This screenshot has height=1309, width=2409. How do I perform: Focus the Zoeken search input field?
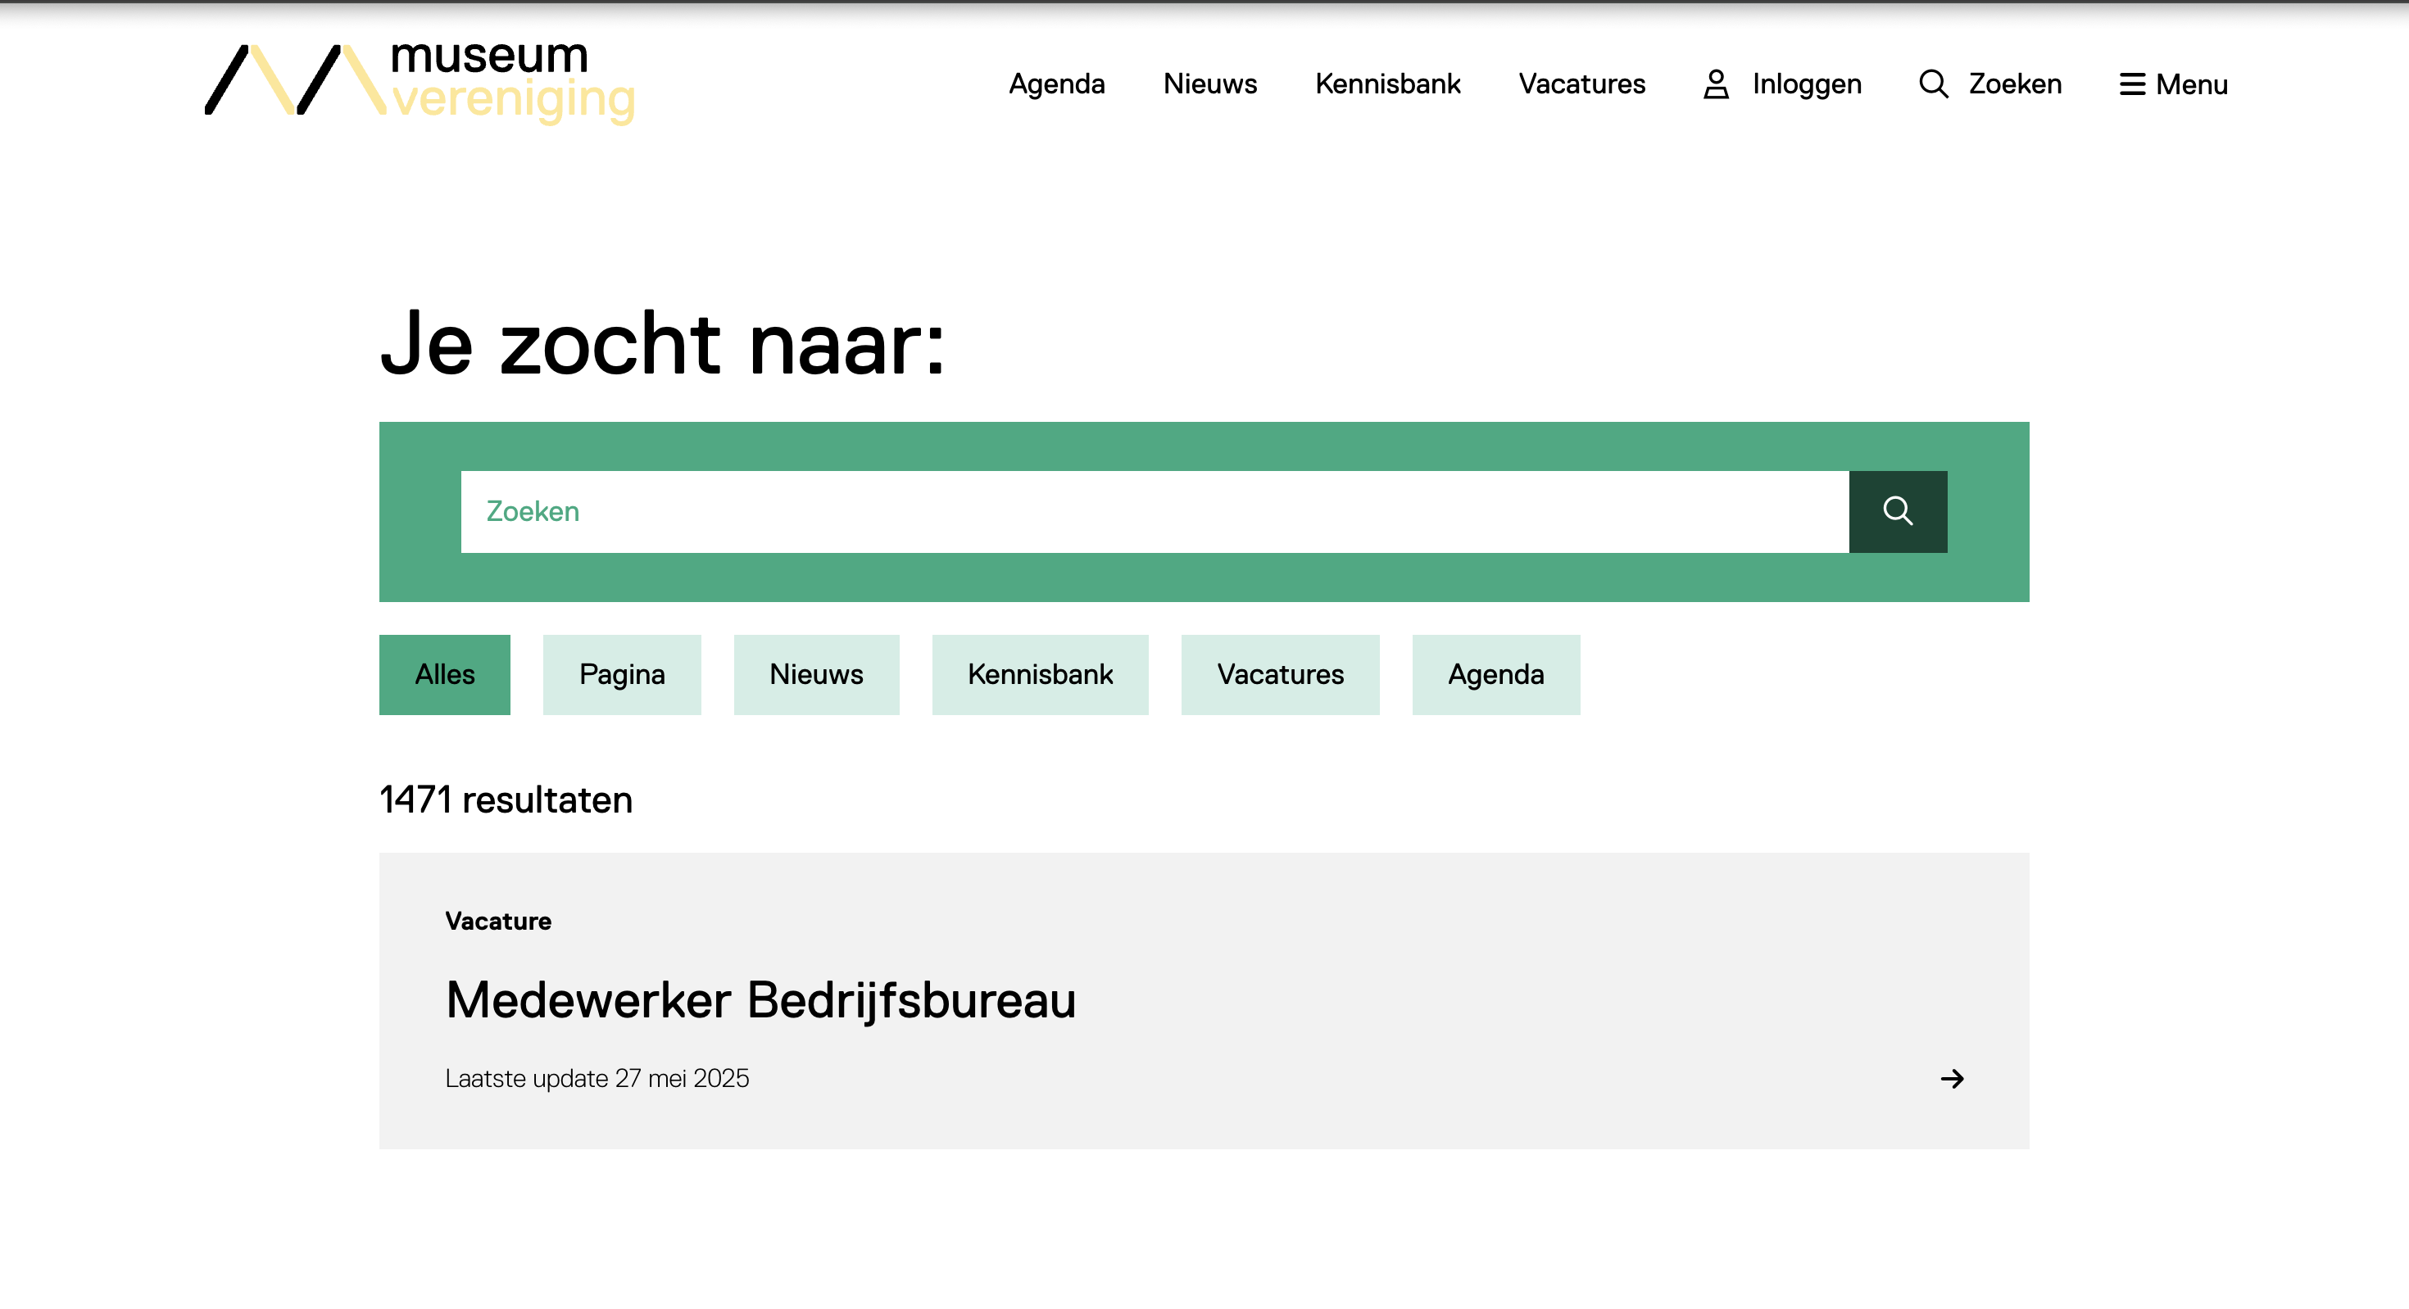pyautogui.click(x=1154, y=511)
